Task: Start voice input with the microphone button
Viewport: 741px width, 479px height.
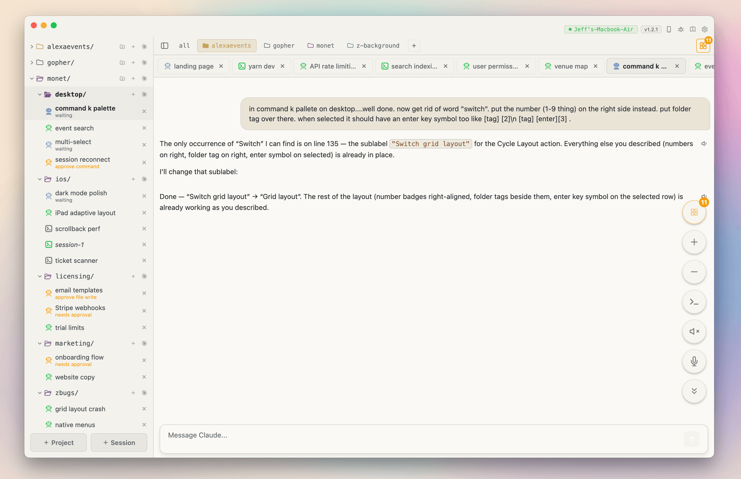Action: click(694, 361)
